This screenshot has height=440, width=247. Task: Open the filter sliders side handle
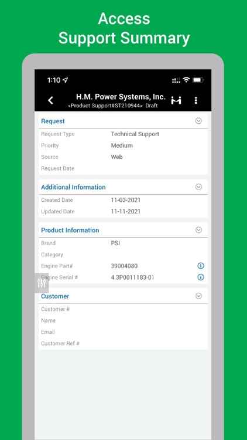tap(42, 283)
